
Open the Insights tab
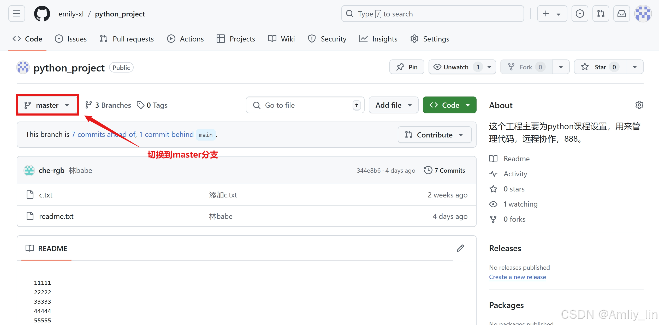click(x=378, y=39)
